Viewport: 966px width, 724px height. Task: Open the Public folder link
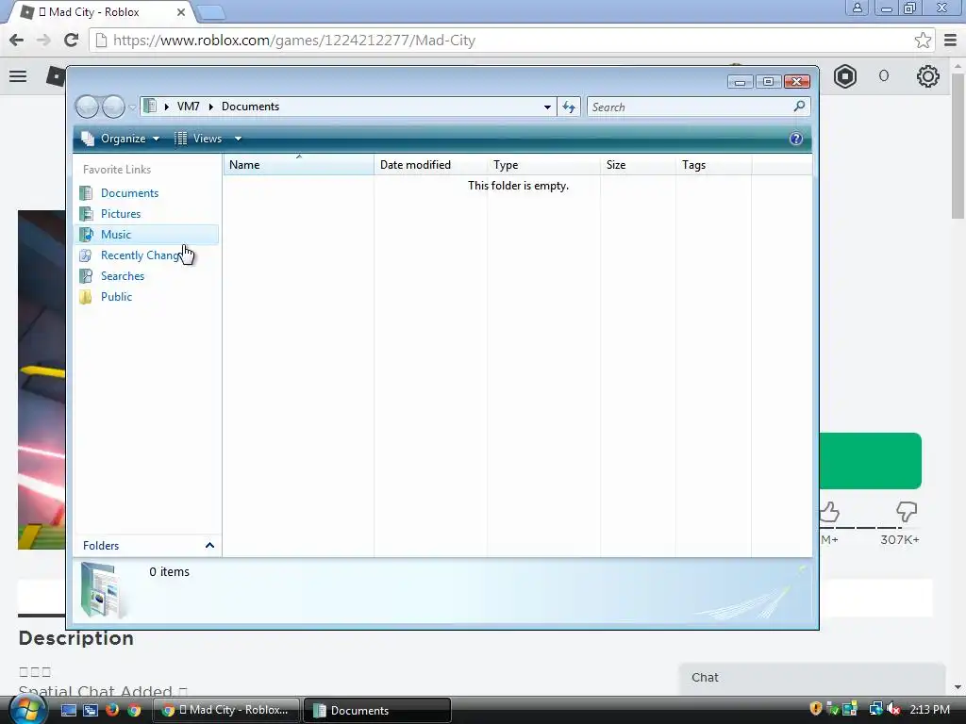[x=116, y=297]
